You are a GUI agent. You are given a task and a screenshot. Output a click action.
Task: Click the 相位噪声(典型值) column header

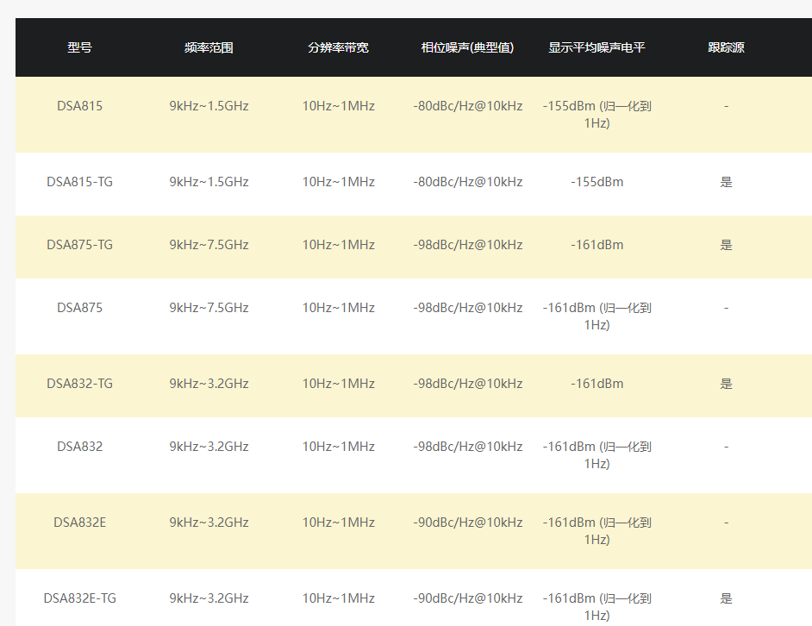pyautogui.click(x=467, y=47)
